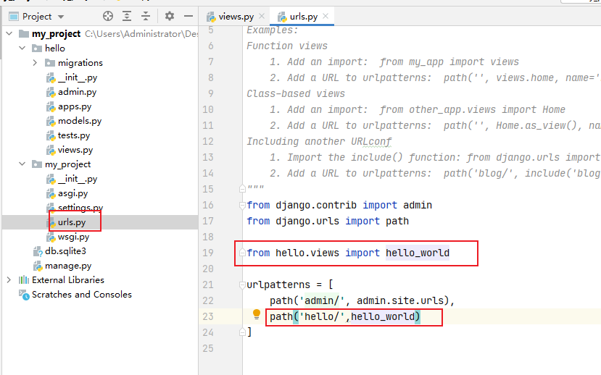Click 'Function views' comment on line 6
Screen dimensions: 601x375
(x=287, y=46)
